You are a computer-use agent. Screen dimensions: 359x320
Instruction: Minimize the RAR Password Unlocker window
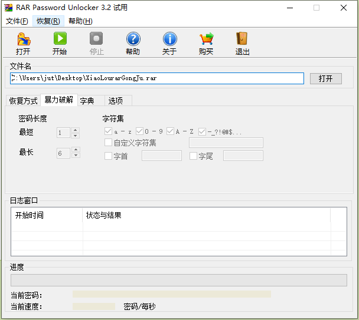pos(290,8)
